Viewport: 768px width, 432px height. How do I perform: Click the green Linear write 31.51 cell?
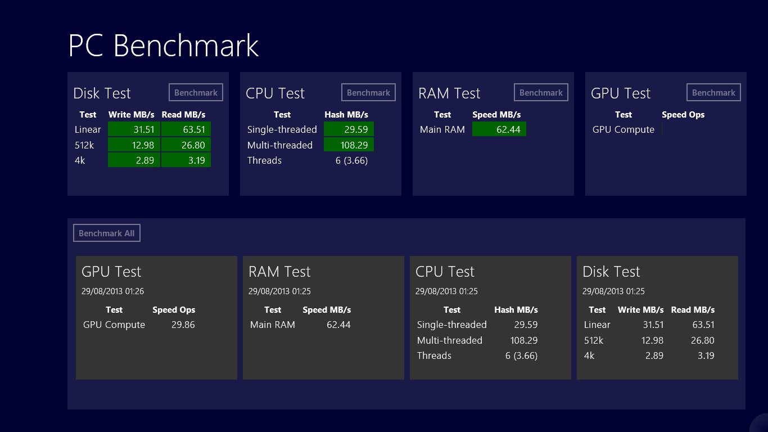pos(134,129)
